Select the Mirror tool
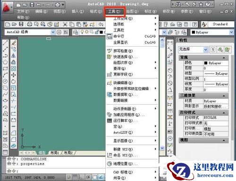Screen dimensions: 236x181 click(14, 56)
